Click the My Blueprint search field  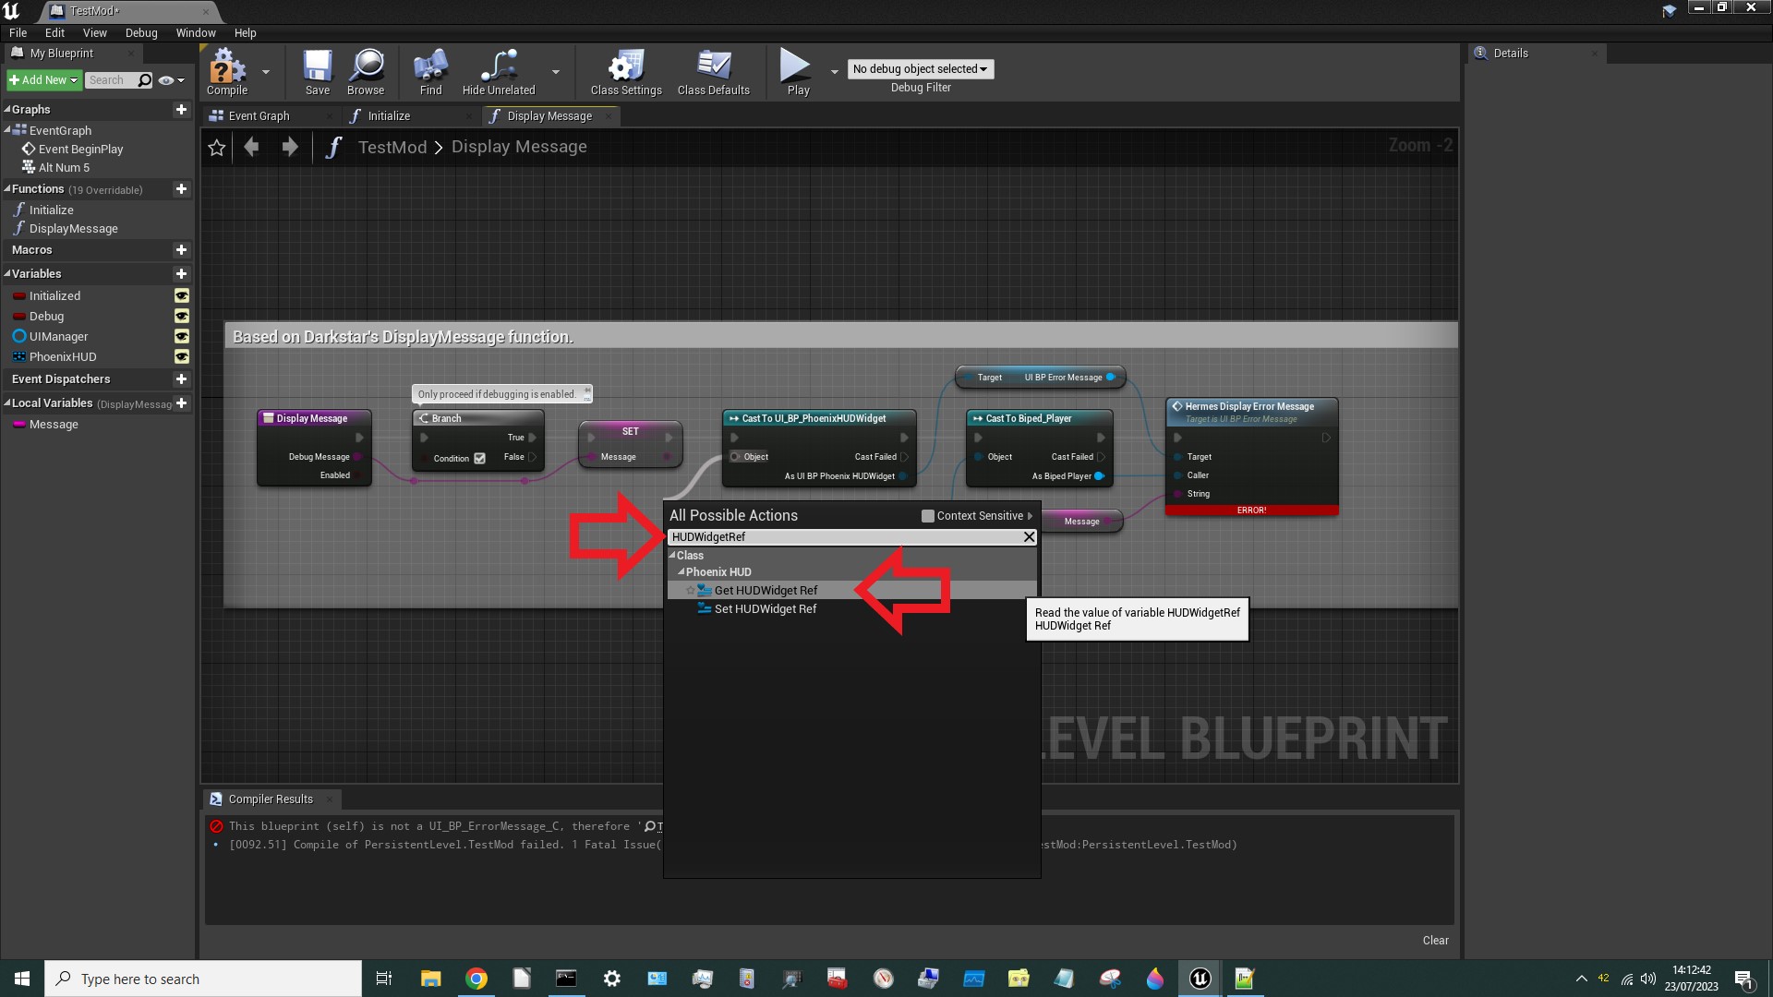tap(112, 80)
